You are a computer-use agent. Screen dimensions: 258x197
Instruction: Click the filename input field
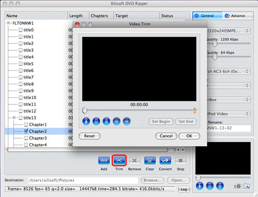point(229,128)
